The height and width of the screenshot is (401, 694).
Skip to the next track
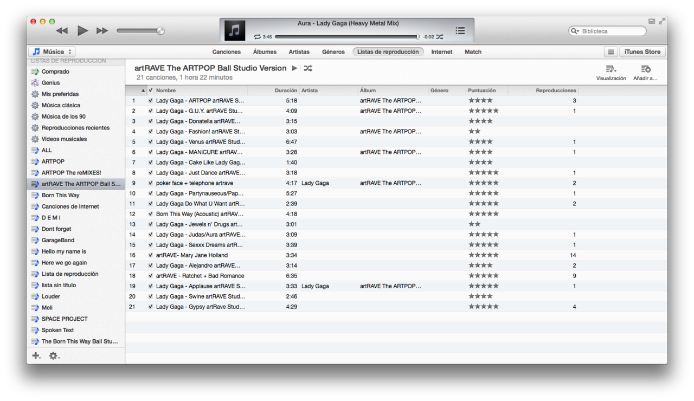pos(102,31)
